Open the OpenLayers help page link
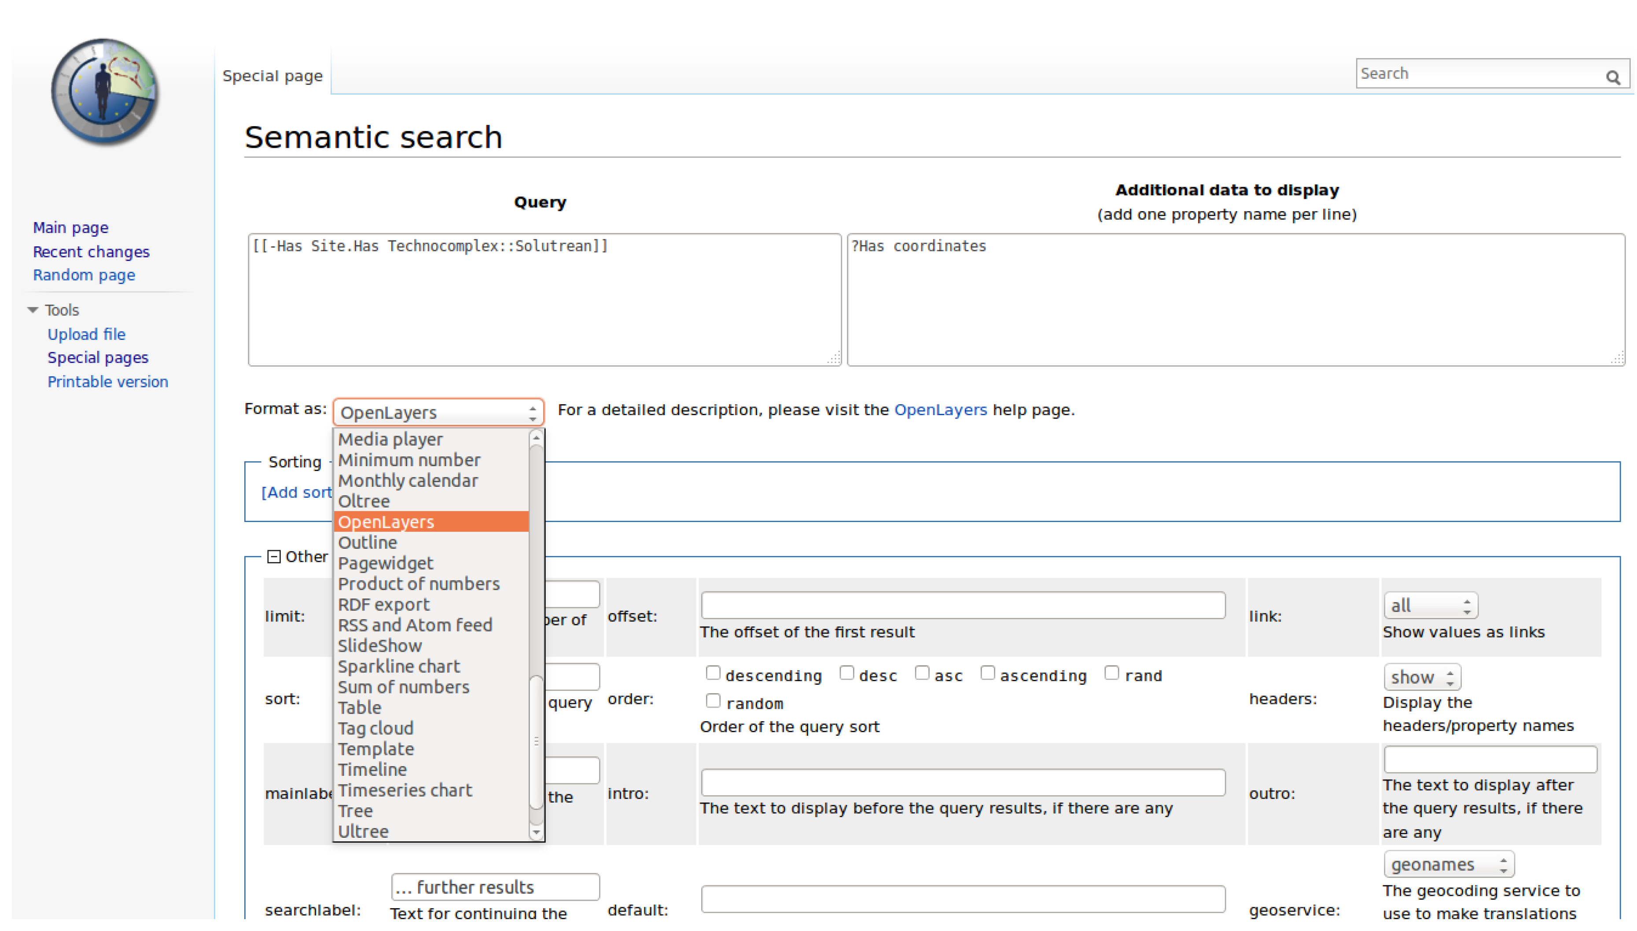Viewport: 1637px width, 931px height. (940, 410)
